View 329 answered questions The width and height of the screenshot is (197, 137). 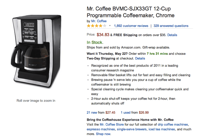point(171,26)
